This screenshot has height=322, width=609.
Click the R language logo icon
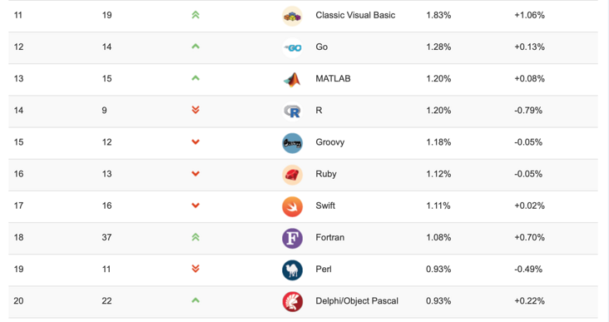point(292,111)
